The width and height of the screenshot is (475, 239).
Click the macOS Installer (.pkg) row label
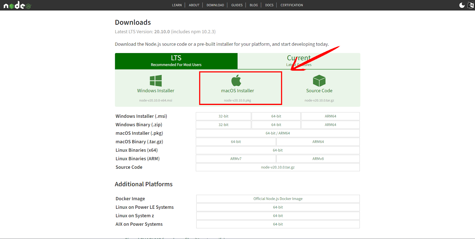[x=139, y=133]
